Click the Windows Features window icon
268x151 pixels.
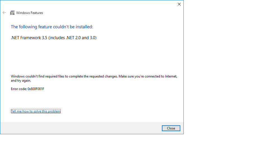tap(12, 13)
